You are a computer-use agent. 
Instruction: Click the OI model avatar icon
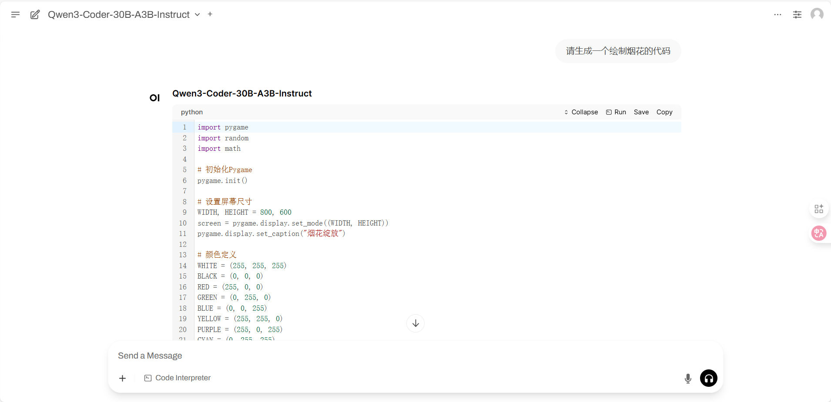(155, 98)
